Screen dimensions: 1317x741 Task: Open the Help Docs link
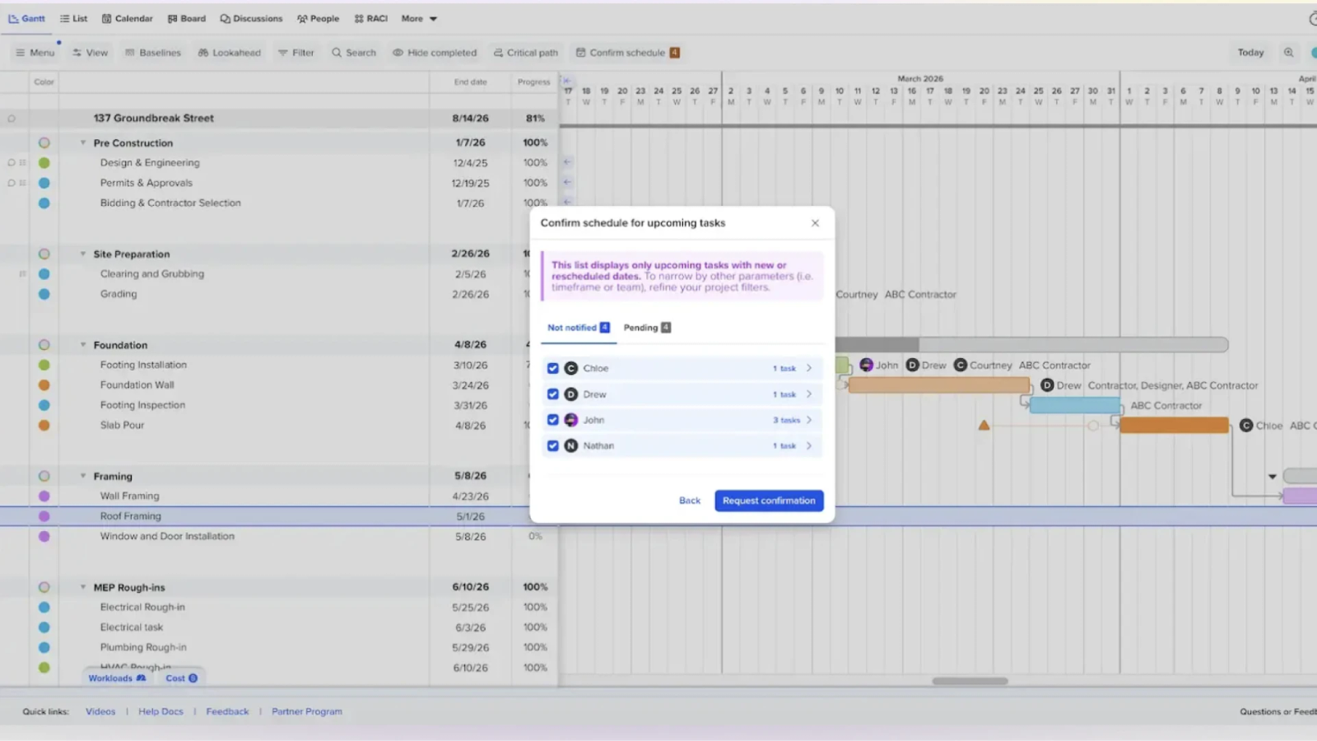[x=161, y=711]
